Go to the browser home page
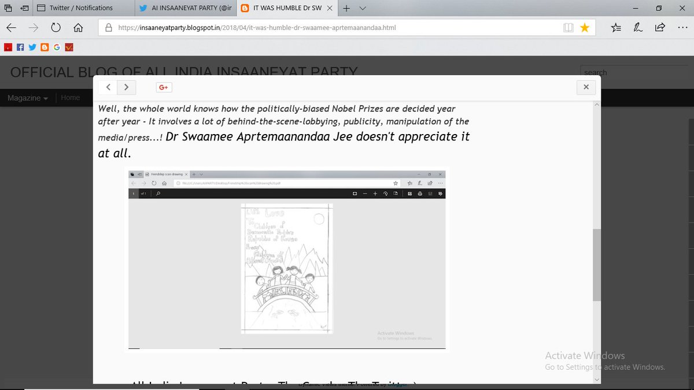Viewport: 694px width, 390px height. click(x=79, y=27)
